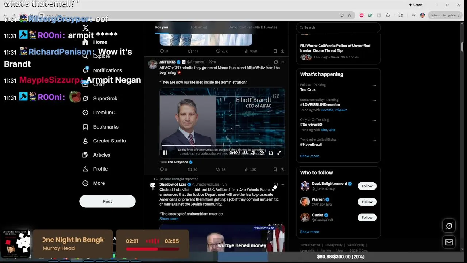Open Shadow of Ezra profile avatar
Viewport: 467px width, 263px height.
tap(153, 186)
